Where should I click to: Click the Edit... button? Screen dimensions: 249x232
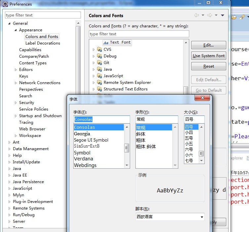[208, 45]
